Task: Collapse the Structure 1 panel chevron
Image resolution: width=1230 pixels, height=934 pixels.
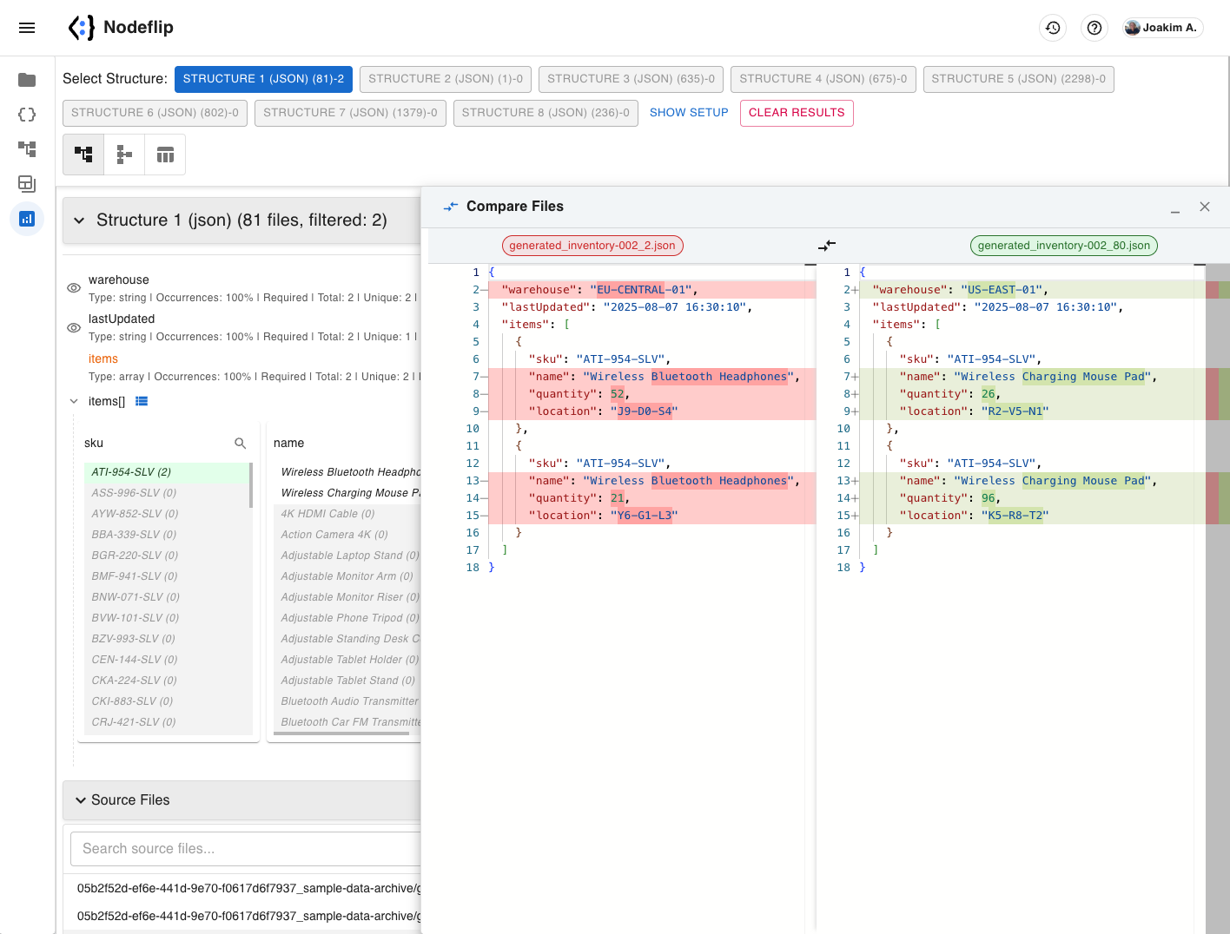Action: 79,220
